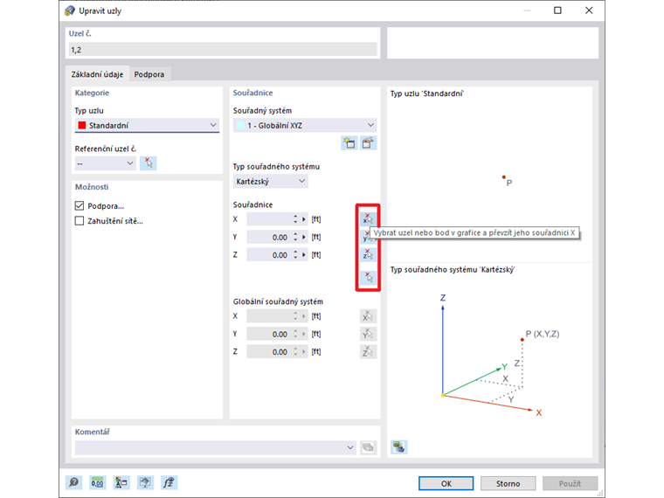Open the Z coordinate arrow menu

pos(304,255)
